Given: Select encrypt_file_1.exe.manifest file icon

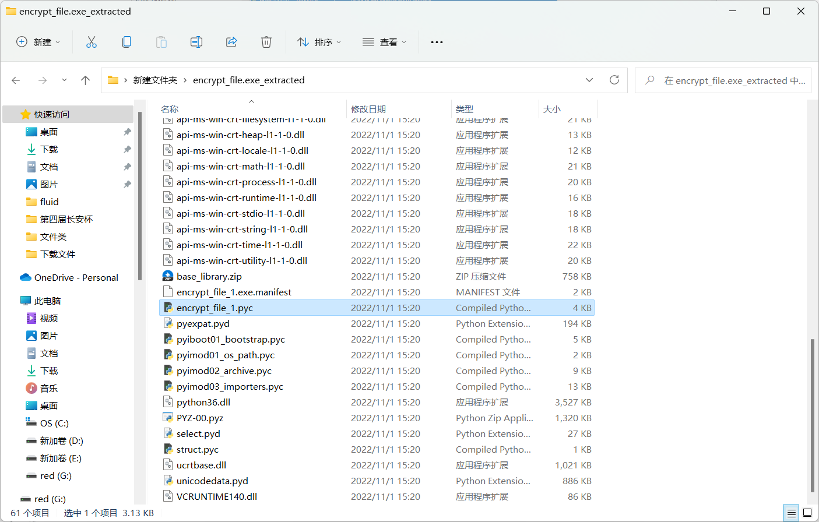Looking at the screenshot, I should 168,292.
